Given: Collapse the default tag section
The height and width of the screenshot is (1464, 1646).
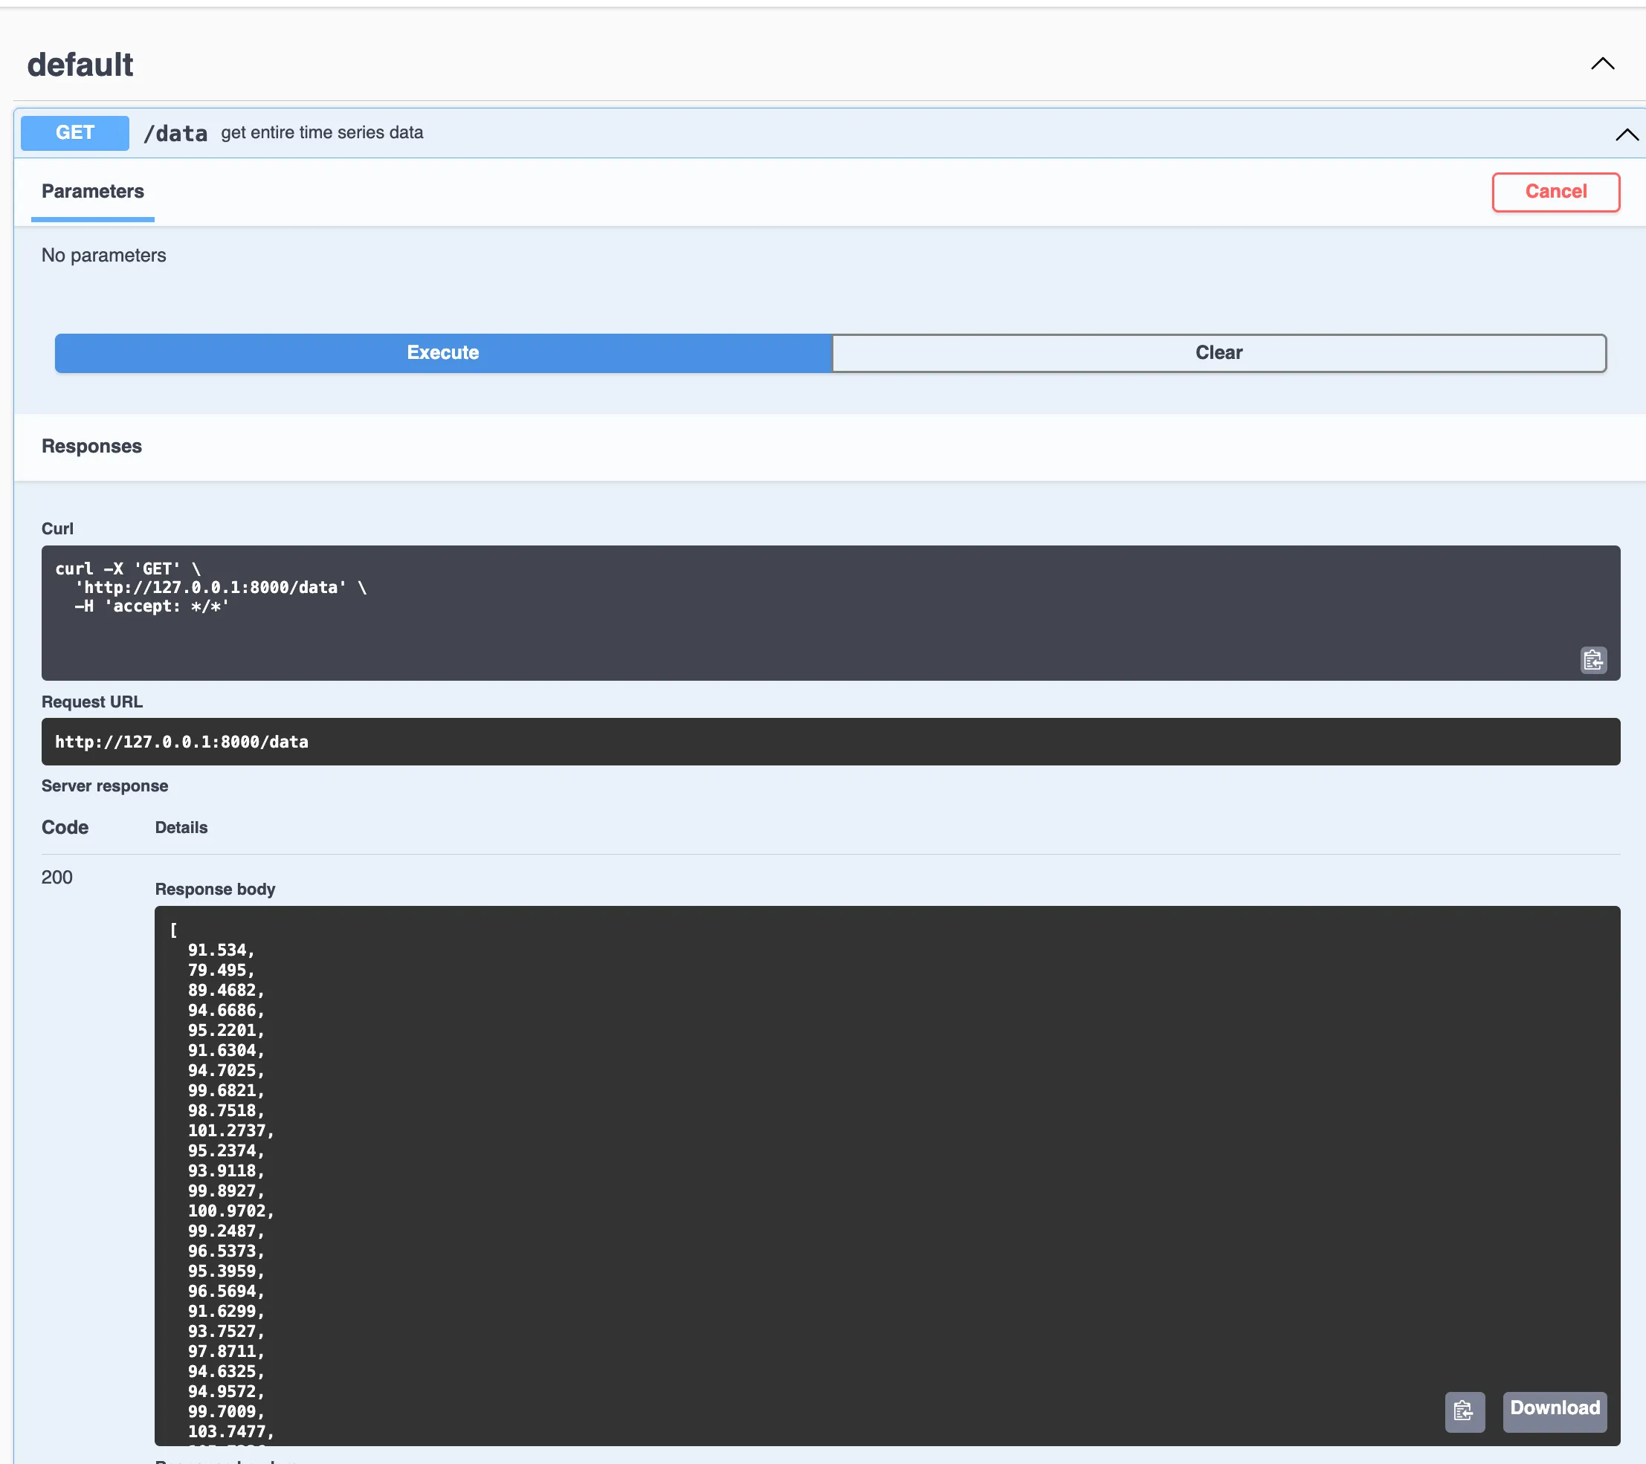Looking at the screenshot, I should coord(1601,64).
